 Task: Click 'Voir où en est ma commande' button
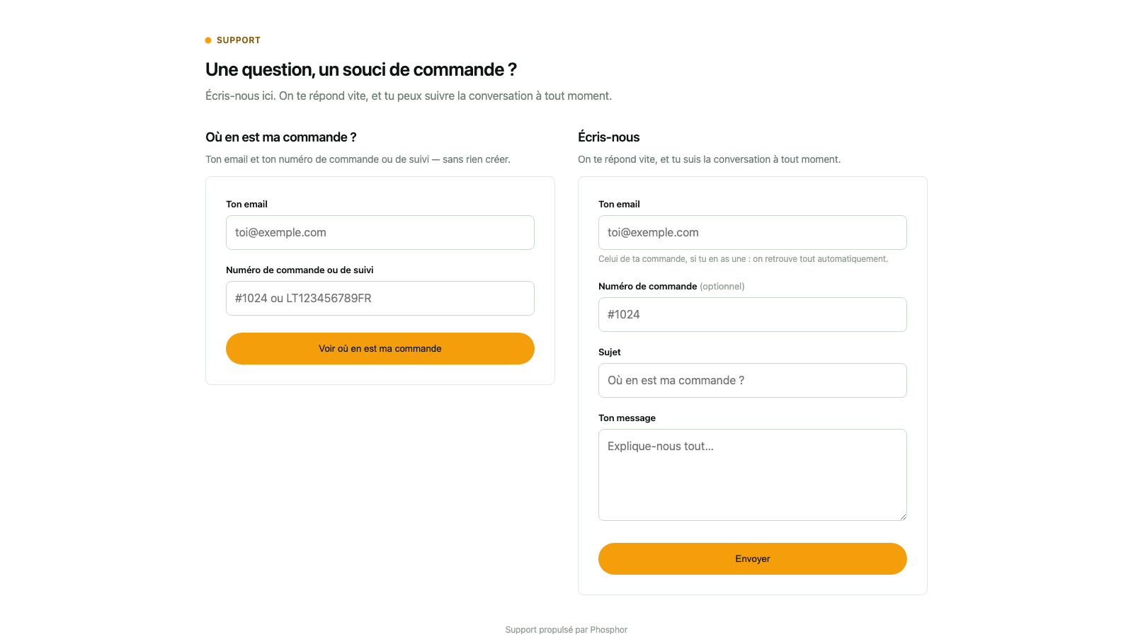[x=380, y=348]
